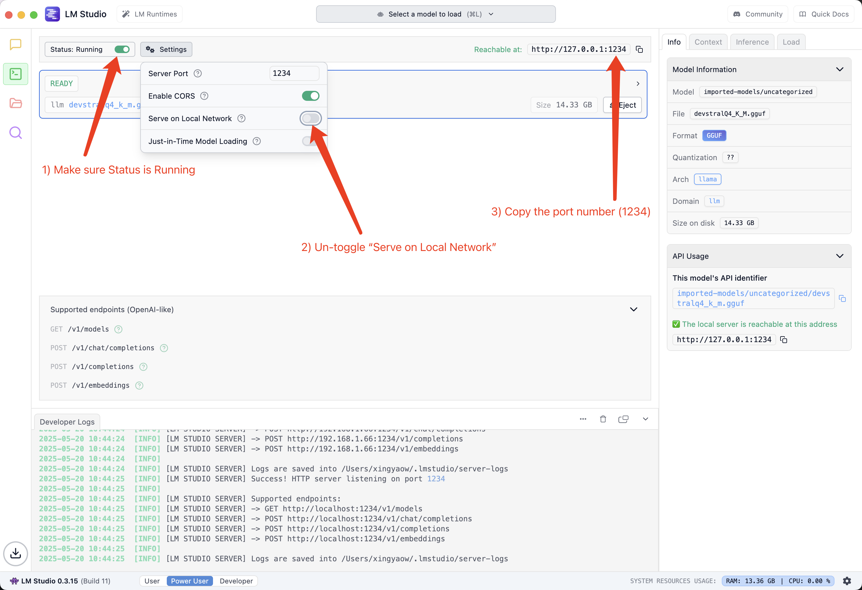Collapse Model Information section
Image resolution: width=862 pixels, height=590 pixels.
(x=840, y=69)
